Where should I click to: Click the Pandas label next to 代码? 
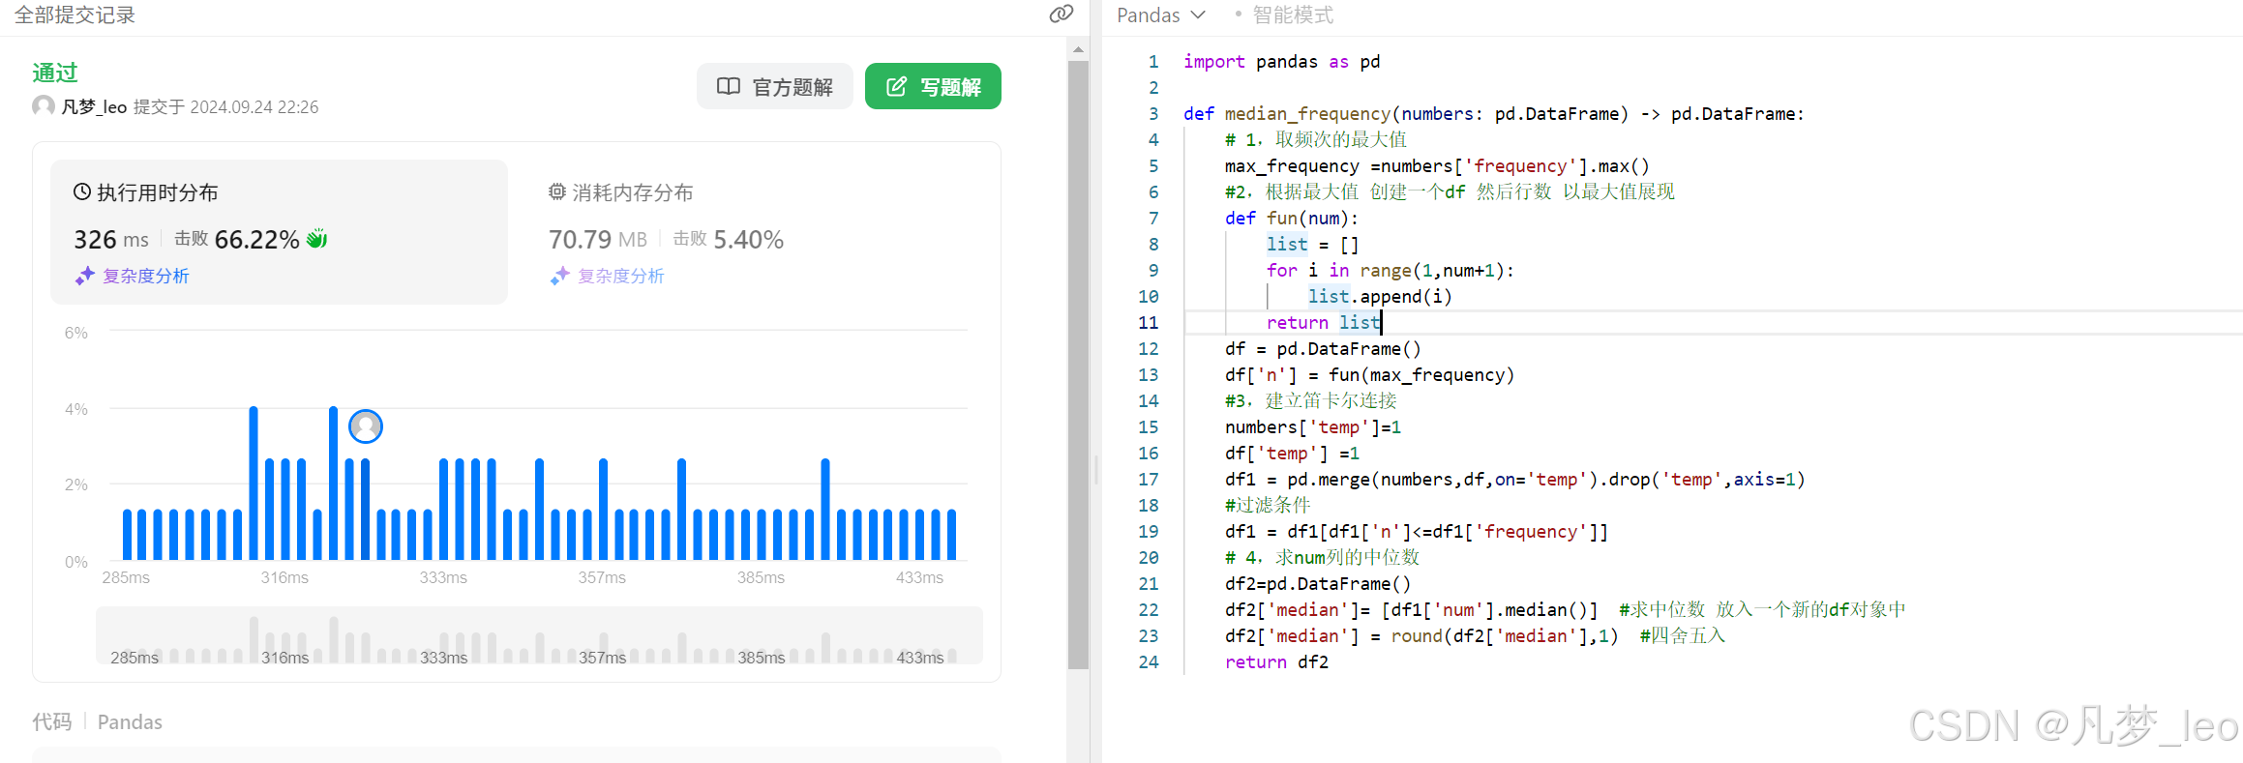pos(130,721)
